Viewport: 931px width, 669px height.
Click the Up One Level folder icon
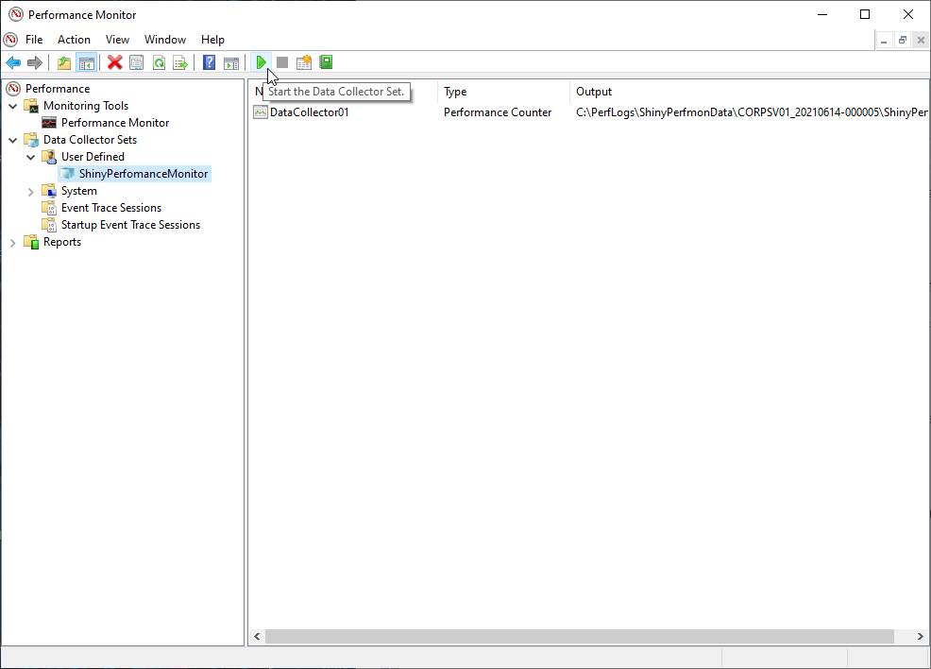[64, 62]
